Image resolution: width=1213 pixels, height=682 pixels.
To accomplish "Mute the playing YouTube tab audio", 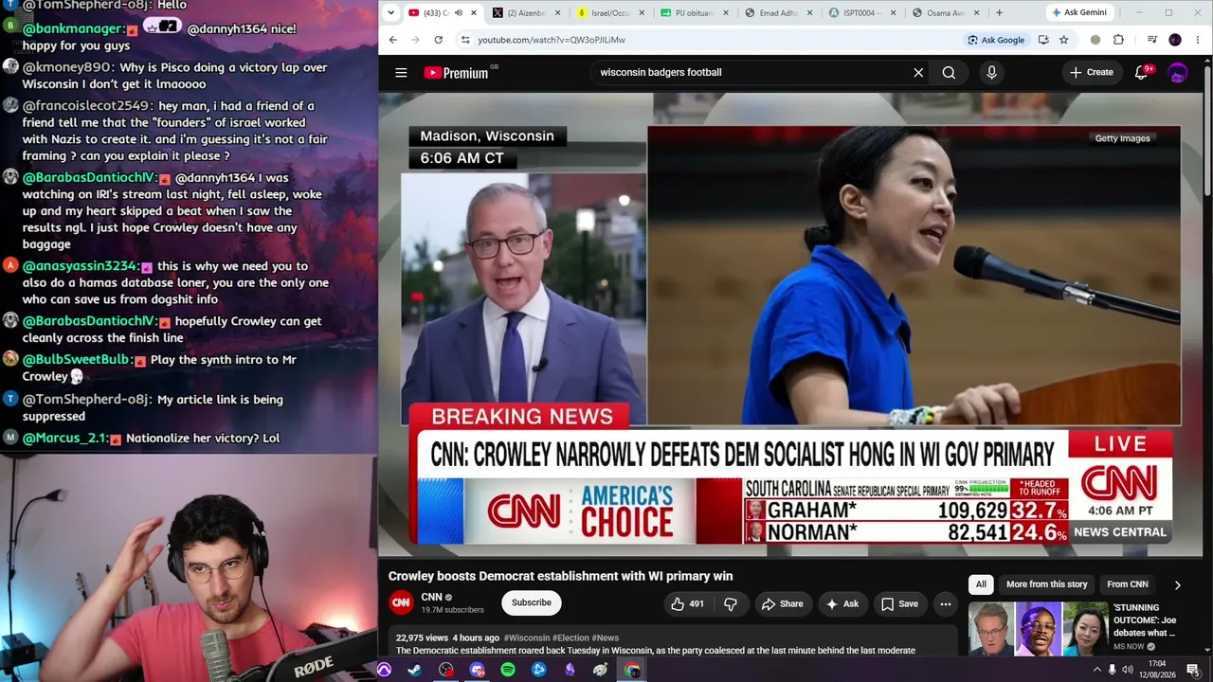I will [x=459, y=12].
